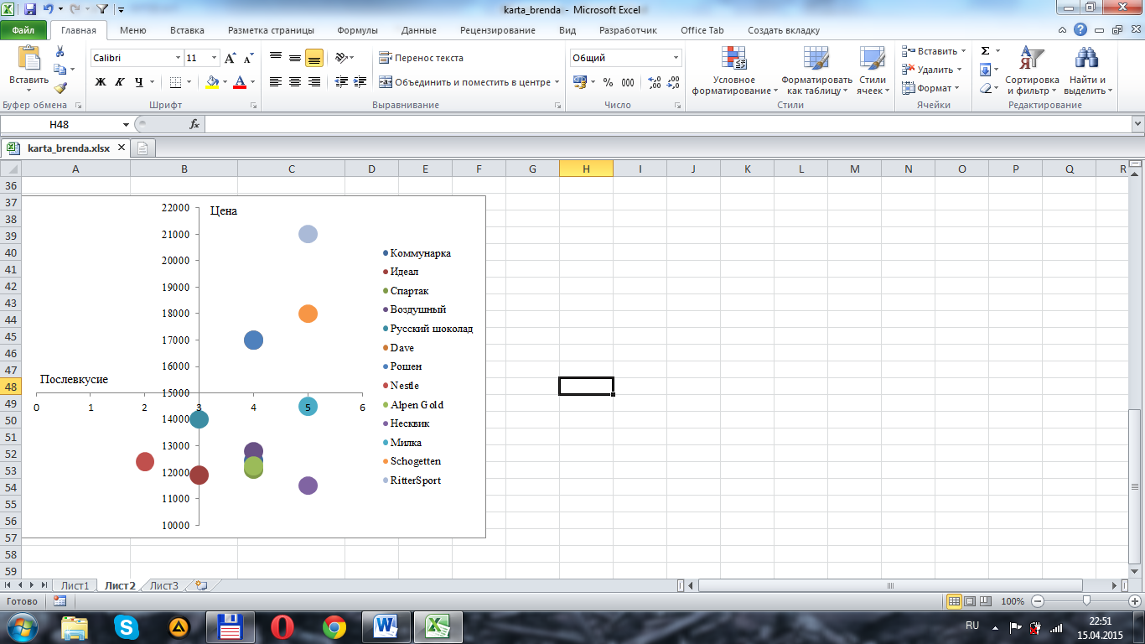
Task: Switch to Page Break Preview in status bar
Action: tap(986, 601)
